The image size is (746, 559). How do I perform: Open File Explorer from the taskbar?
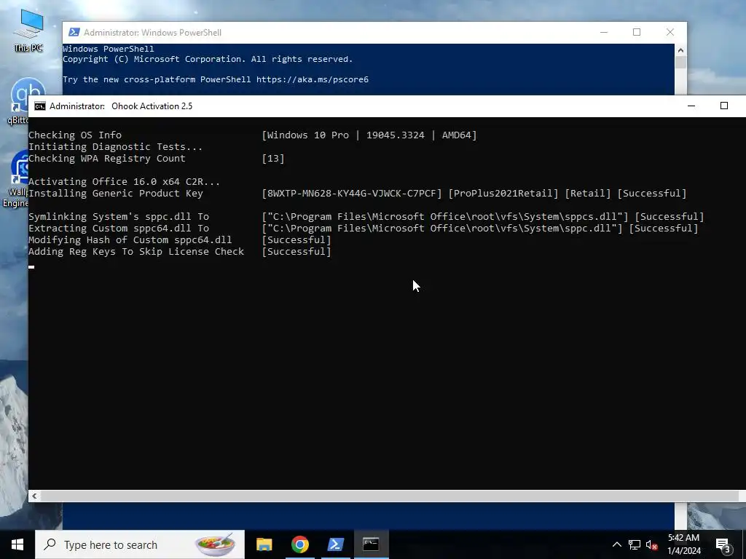tap(264, 544)
